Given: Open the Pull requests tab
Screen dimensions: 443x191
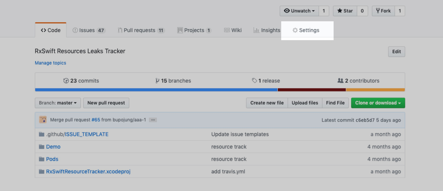Looking at the screenshot, I should pos(141,30).
